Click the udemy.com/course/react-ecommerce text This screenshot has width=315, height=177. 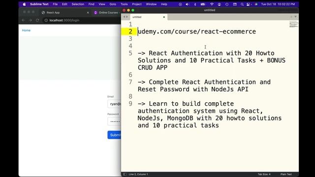(197, 31)
